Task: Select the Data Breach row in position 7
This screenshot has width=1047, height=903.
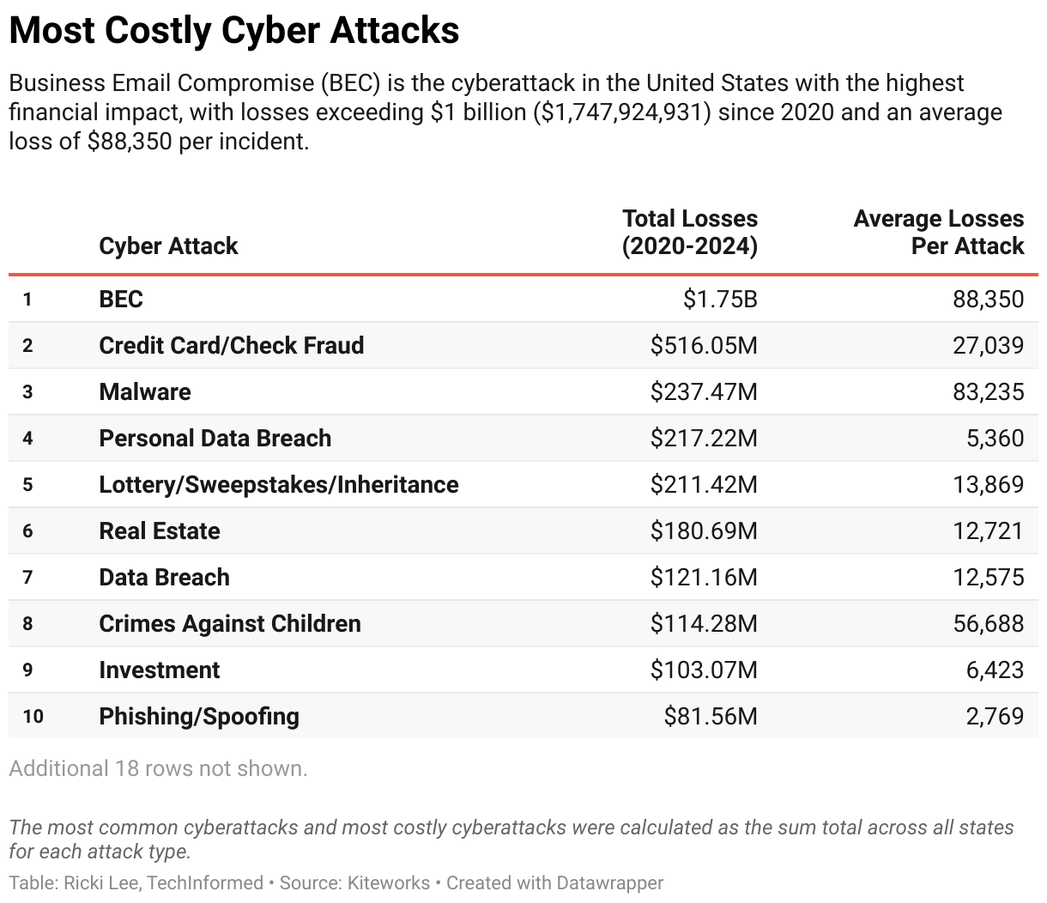Action: coord(164,577)
